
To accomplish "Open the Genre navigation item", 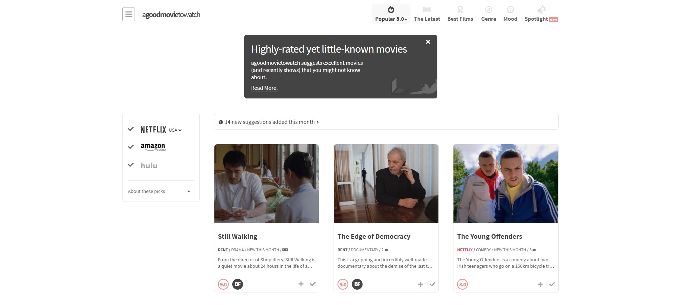I will tap(489, 14).
